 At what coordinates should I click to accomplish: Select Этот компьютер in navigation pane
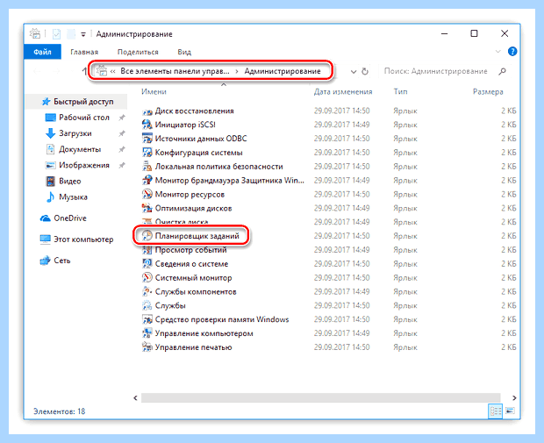coord(83,239)
